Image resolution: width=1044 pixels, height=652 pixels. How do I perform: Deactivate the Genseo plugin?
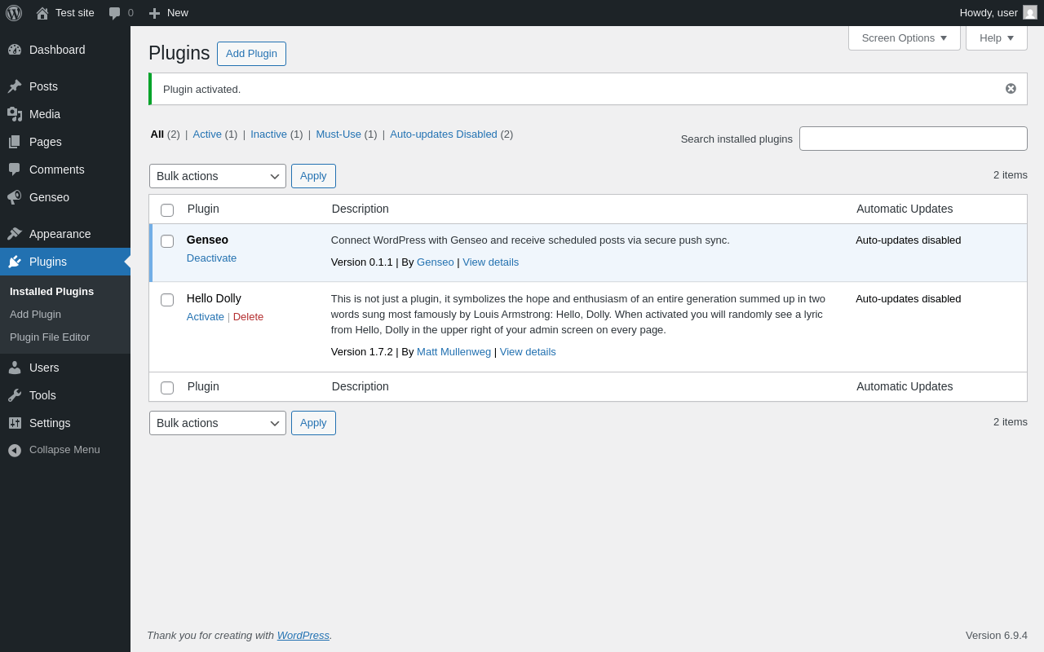coord(211,258)
